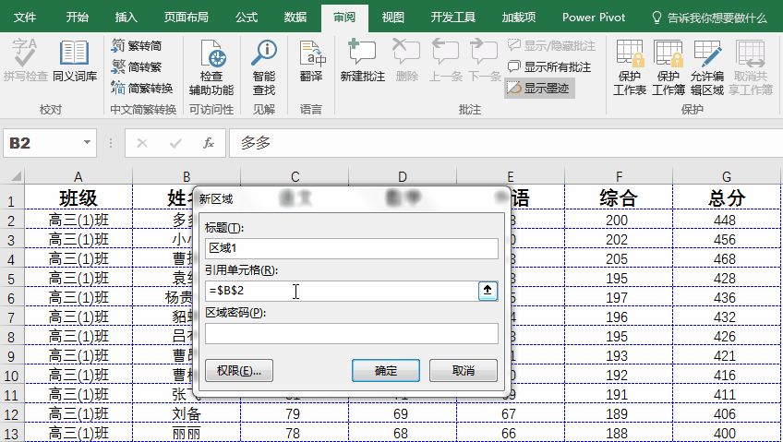Open Allow Edit Ranges (允许编辑区域)
Image resolution: width=783 pixels, height=442 pixels.
click(707, 68)
